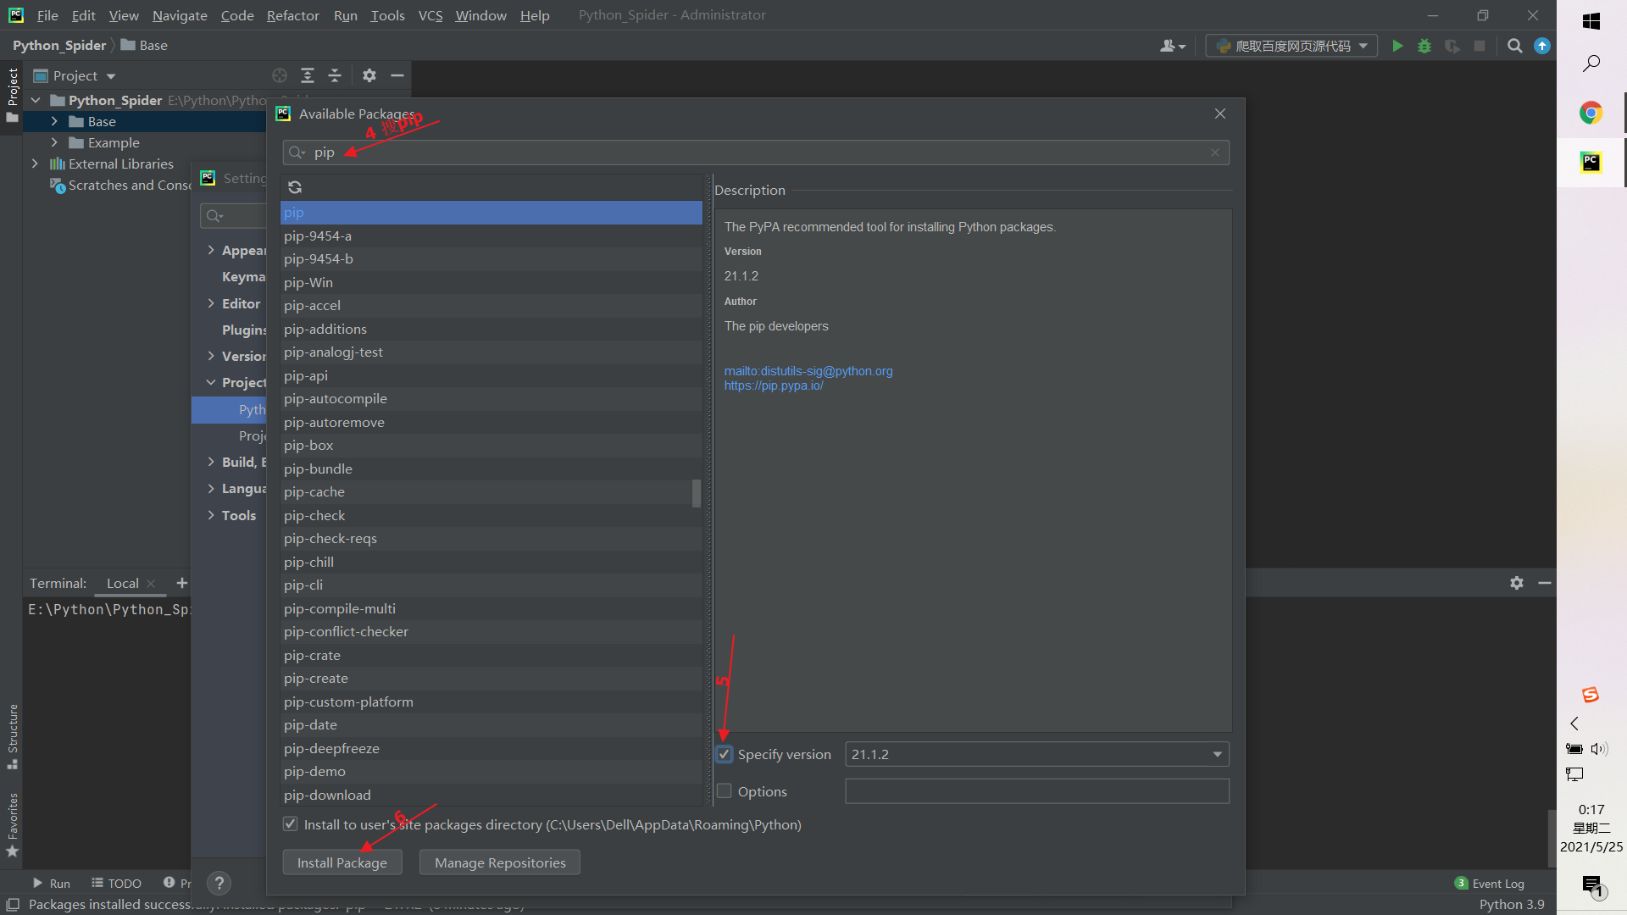Open the version 21.1.2 dropdown
The image size is (1627, 915).
1217,754
